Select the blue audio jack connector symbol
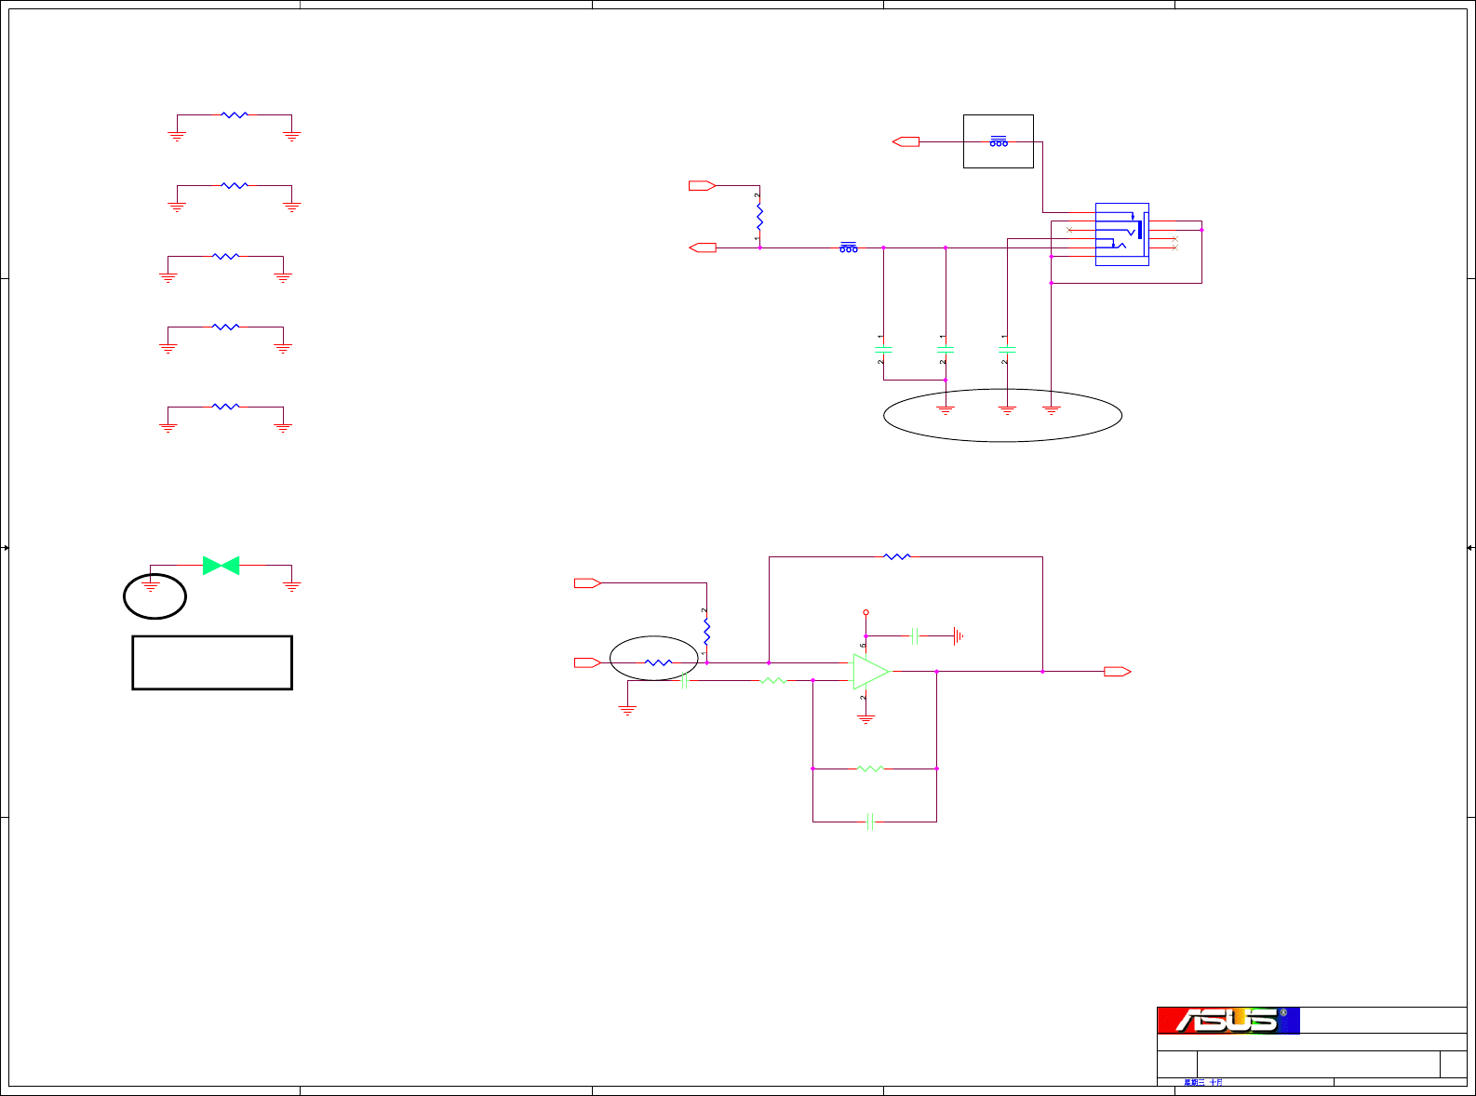 [1122, 234]
